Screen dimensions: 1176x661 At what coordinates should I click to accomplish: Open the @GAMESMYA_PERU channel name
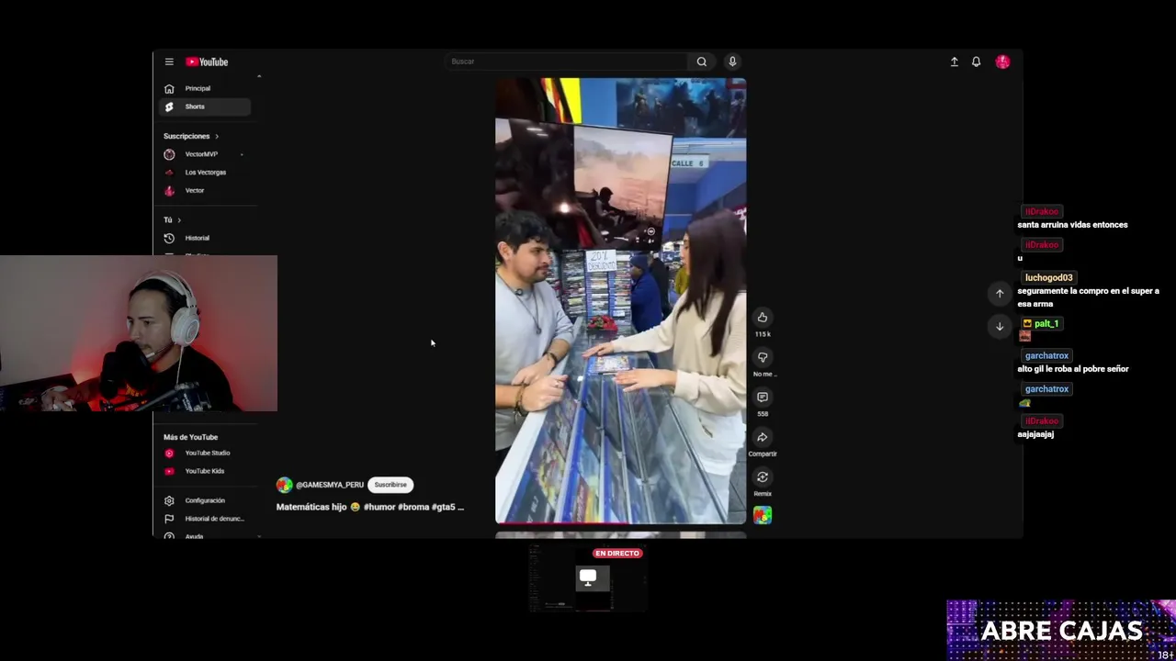pyautogui.click(x=330, y=485)
